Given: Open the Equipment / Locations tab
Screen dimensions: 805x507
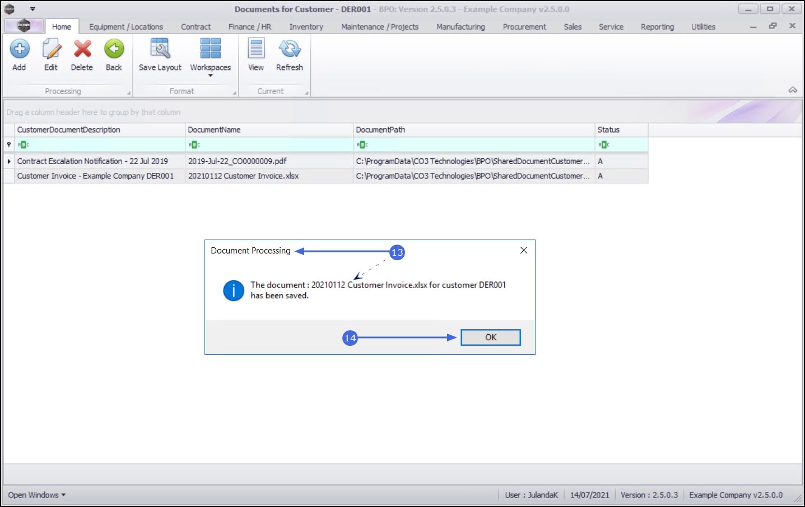Looking at the screenshot, I should click(x=126, y=26).
